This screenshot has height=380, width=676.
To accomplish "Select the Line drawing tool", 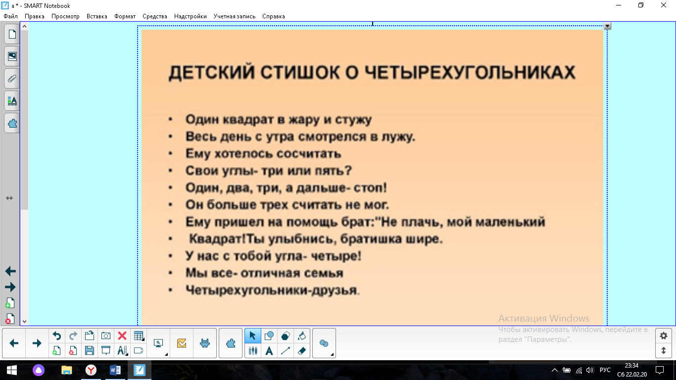I will [286, 351].
